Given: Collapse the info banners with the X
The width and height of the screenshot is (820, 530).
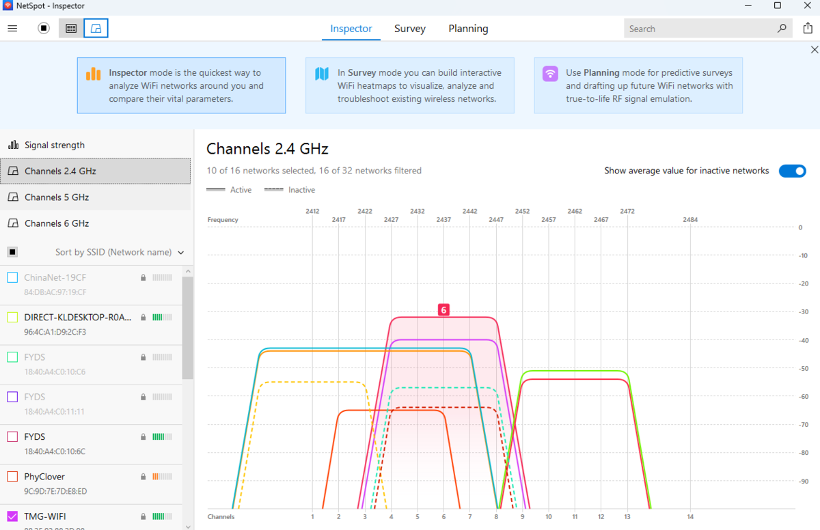Looking at the screenshot, I should pos(814,49).
